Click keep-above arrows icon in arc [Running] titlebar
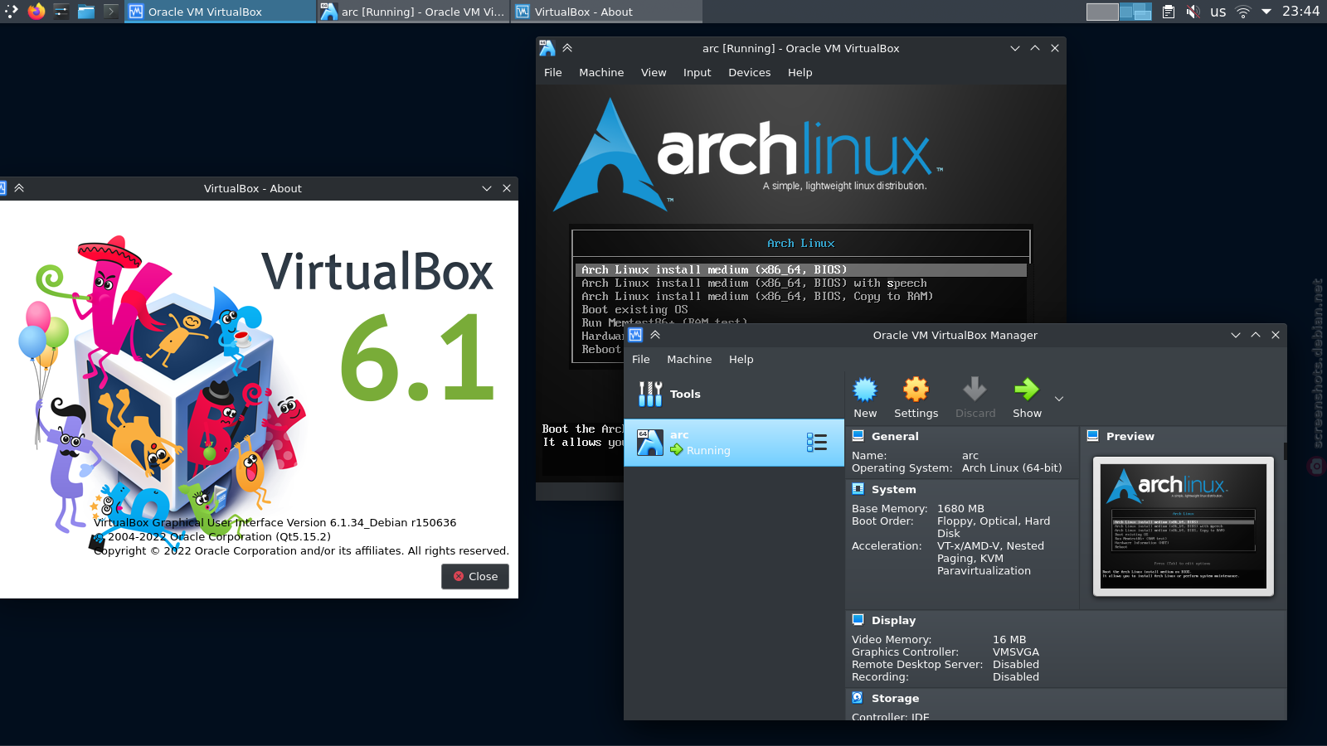The height and width of the screenshot is (746, 1327). (567, 48)
